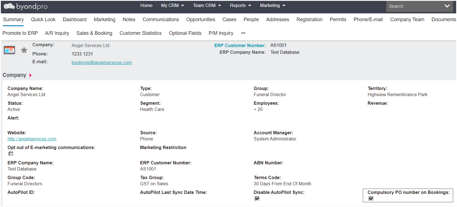This screenshot has width=457, height=207.
Task: Switch to the Company Team tab
Action: click(x=407, y=20)
